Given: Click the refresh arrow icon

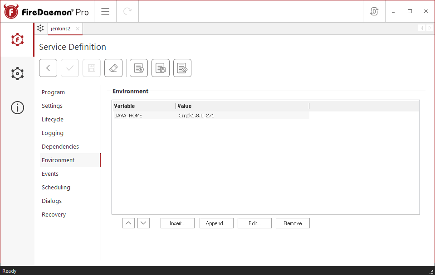Looking at the screenshot, I should [x=127, y=11].
